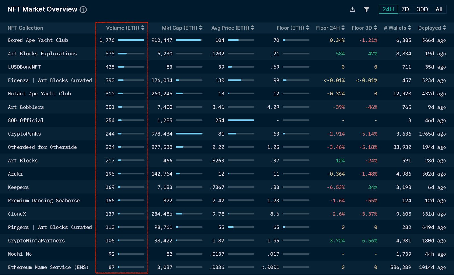Open Bored Ape Yacht Club collection

38,40
